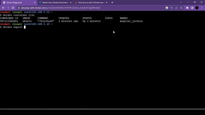205x115 pixels.
Task: Click the "/bin/bash" command value
Action: click(x=46, y=21)
